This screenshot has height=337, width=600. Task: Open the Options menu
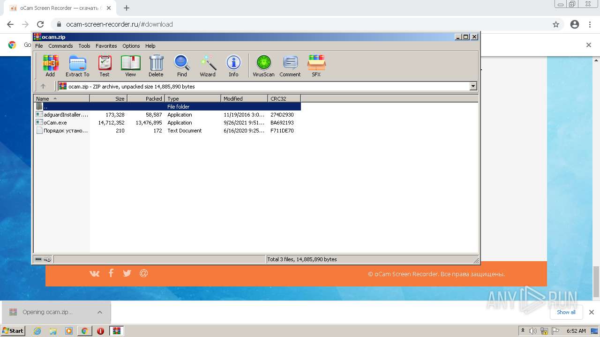click(131, 46)
